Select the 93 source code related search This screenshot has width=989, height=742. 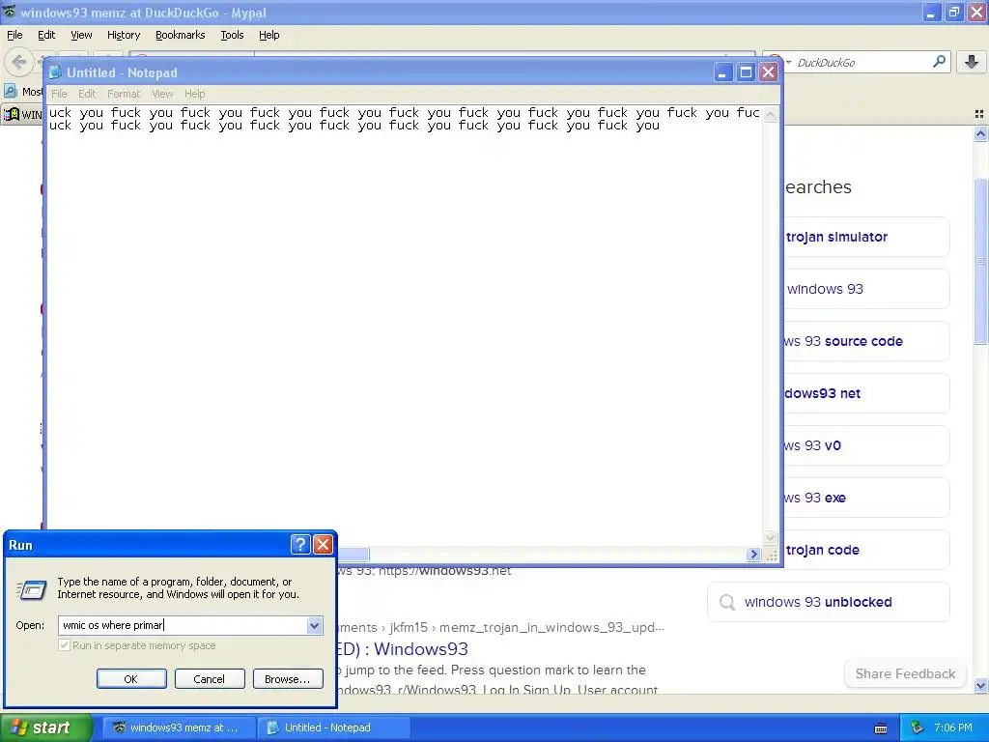pos(866,341)
